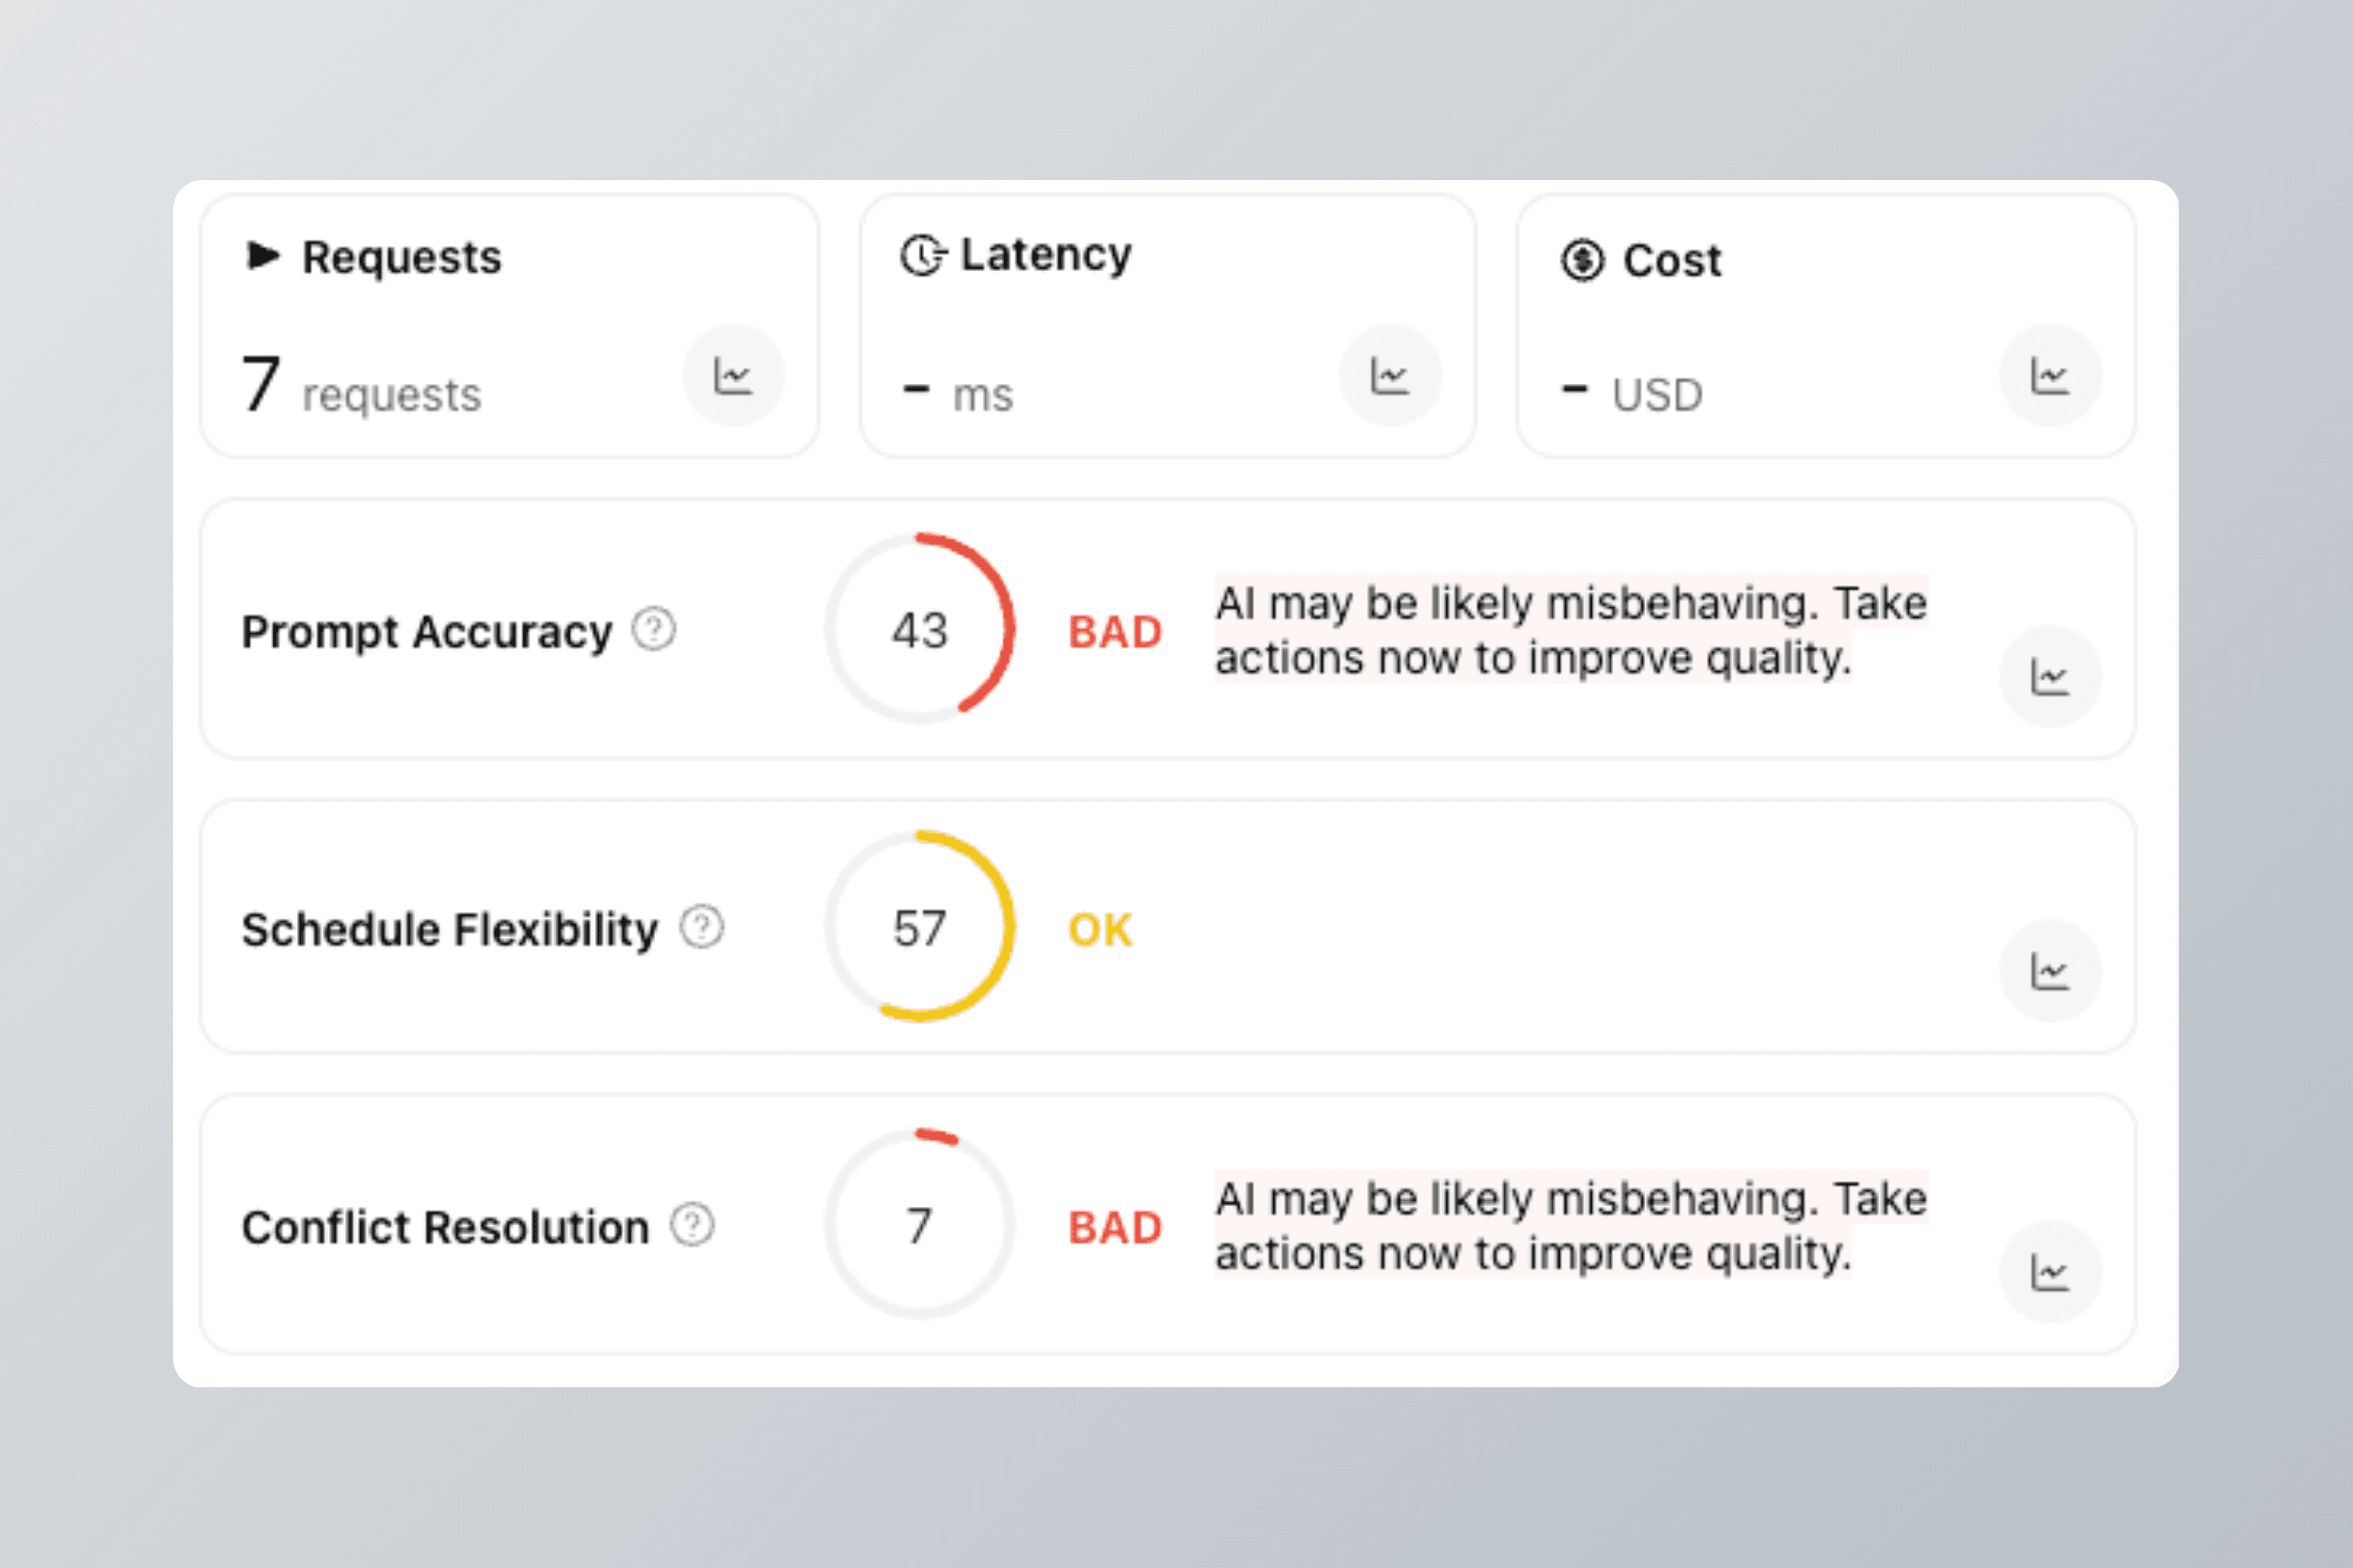Open the Cost chart icon
2353x1568 pixels.
coord(2049,376)
